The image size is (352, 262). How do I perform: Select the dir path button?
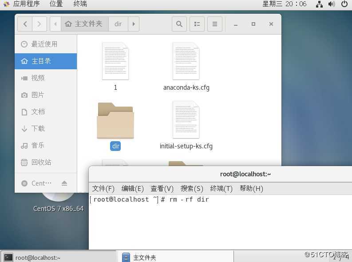118,24
